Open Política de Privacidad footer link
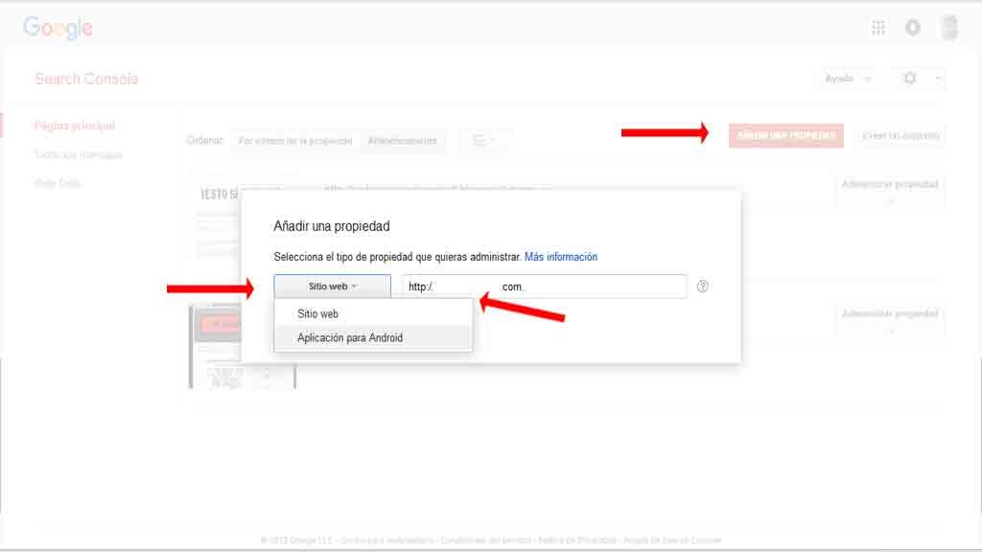 pos(576,540)
